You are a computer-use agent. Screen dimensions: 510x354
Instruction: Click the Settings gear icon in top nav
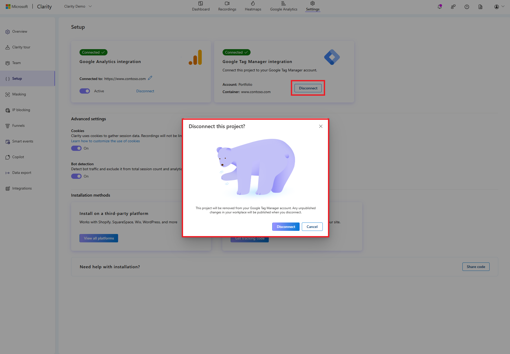[312, 4]
